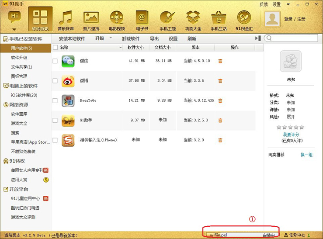Set rating on the five-star row

(x=290, y=127)
